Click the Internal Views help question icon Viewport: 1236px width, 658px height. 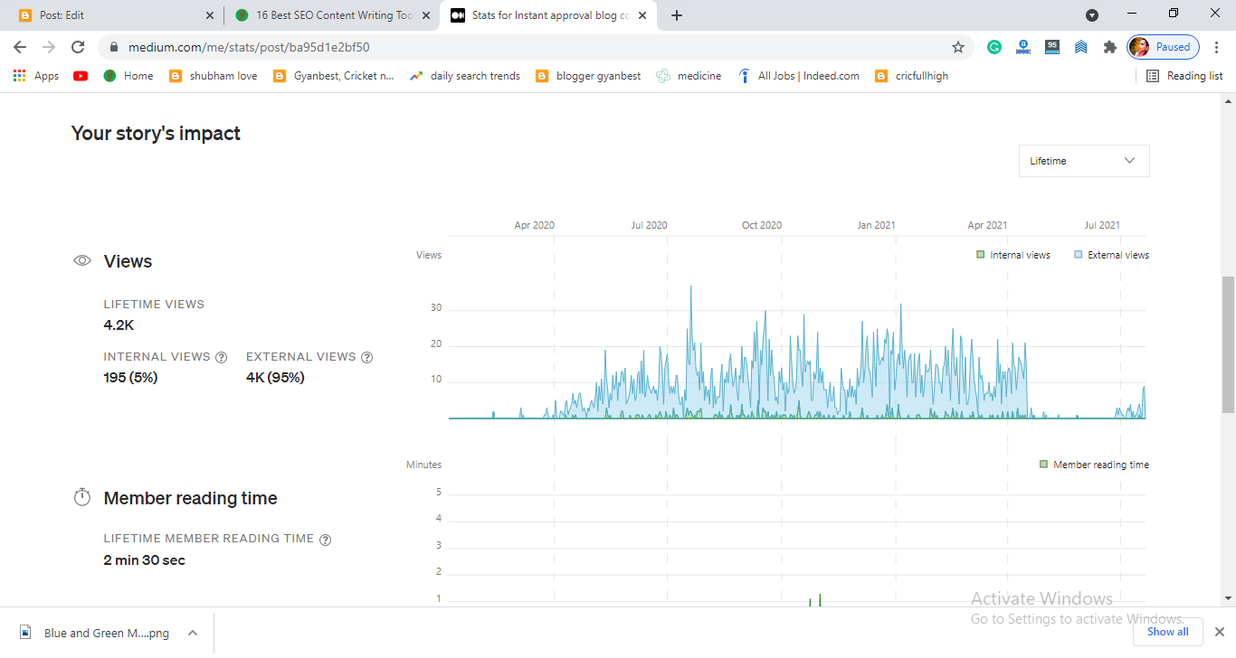222,357
